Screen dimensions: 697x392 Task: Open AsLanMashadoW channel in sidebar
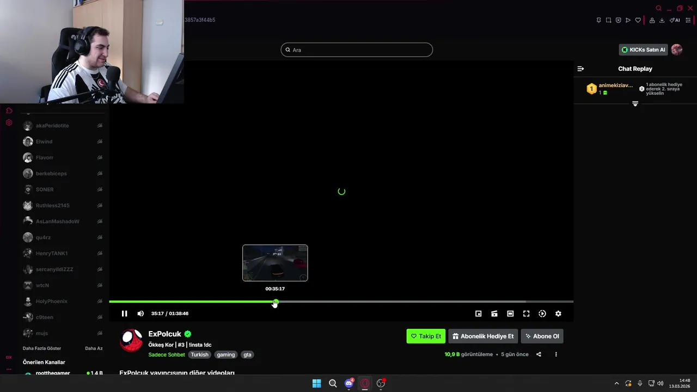[63, 222]
